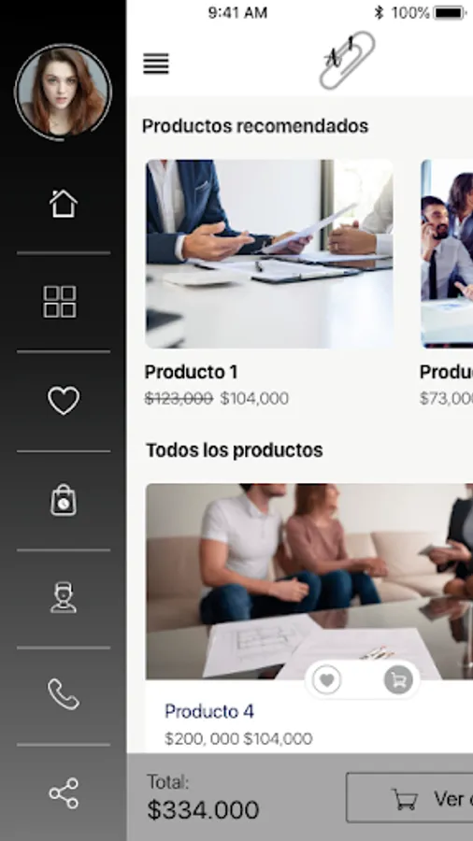
Task: Click the Producto 1 title
Action: [x=191, y=372]
